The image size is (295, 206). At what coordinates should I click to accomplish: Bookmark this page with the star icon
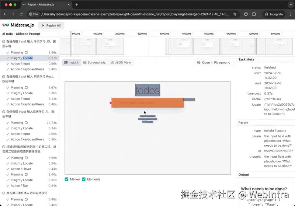(x=235, y=14)
